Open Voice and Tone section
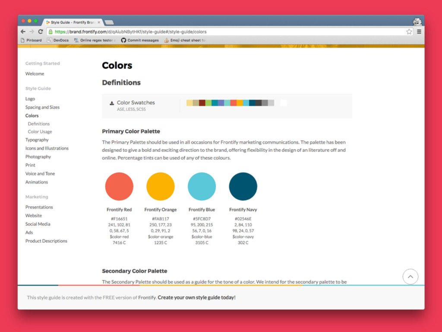This screenshot has width=442, height=332. [x=40, y=174]
